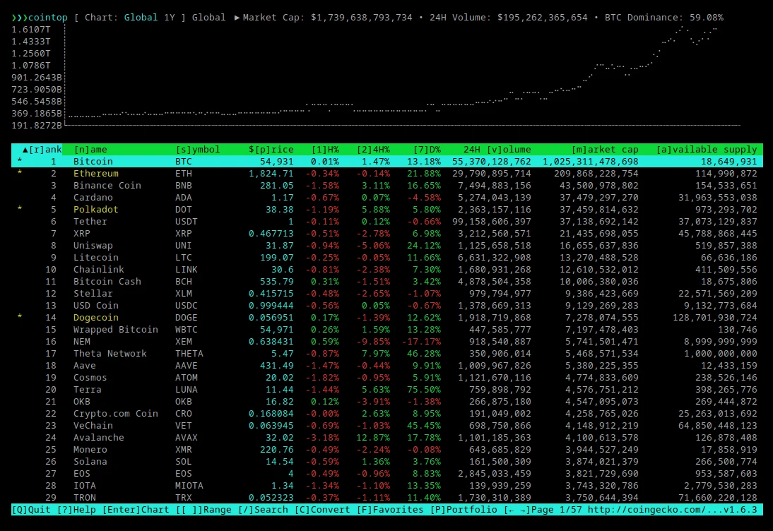Open [/]Search in the bottom bar
Viewport: 773px width, 531px height.
263,509
